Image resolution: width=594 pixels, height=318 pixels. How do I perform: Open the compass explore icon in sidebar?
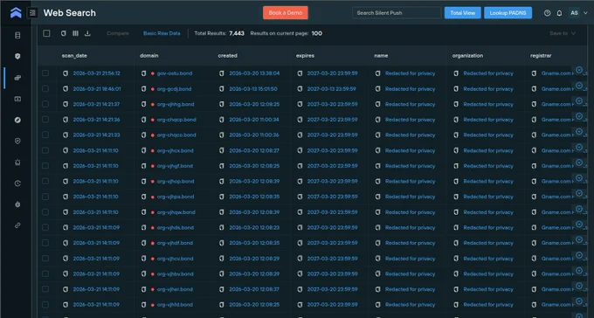(x=17, y=120)
